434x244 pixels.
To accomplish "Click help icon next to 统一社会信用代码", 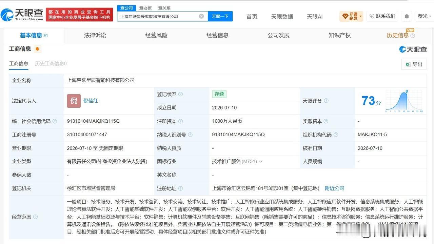I will click(55, 121).
